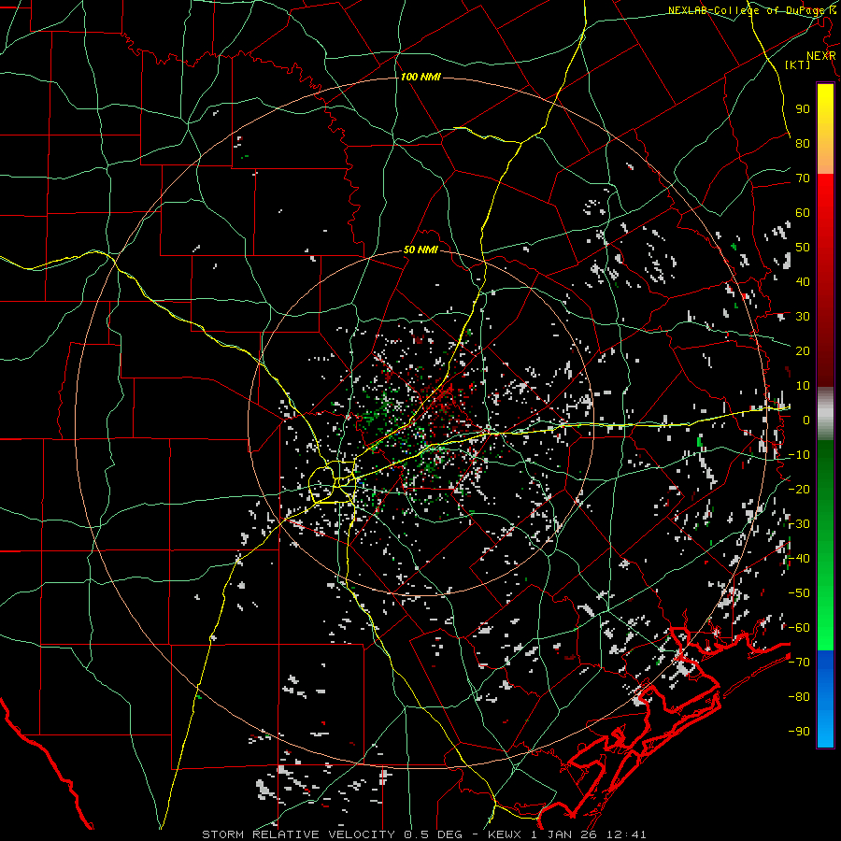Click the "-20" value on velocity scale
This screenshot has height=841, width=841.
(x=799, y=490)
